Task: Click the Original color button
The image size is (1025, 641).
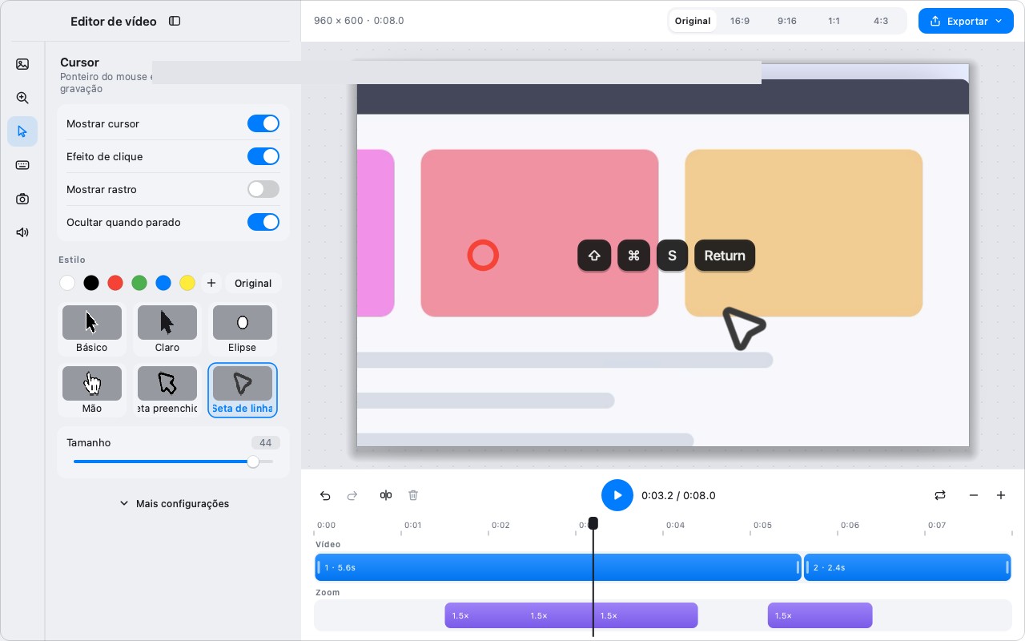Action: point(253,283)
